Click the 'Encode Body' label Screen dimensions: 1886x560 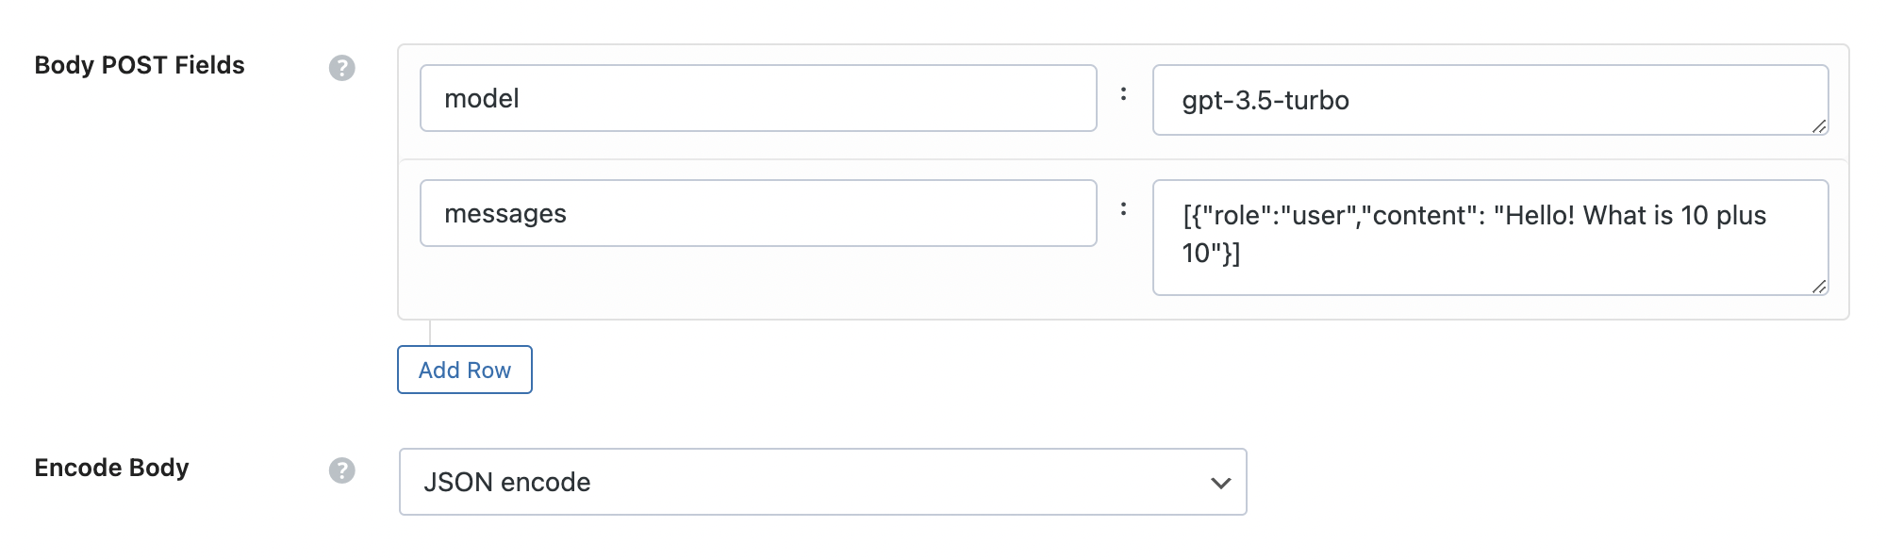pos(112,468)
